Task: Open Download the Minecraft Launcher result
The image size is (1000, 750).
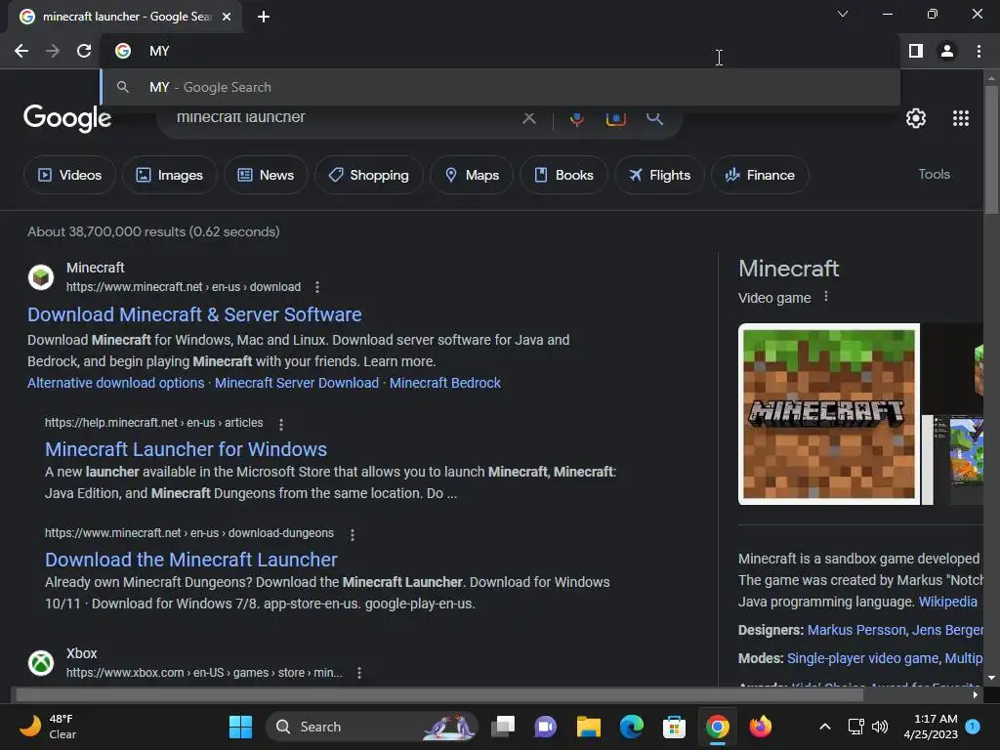Action: click(x=191, y=560)
